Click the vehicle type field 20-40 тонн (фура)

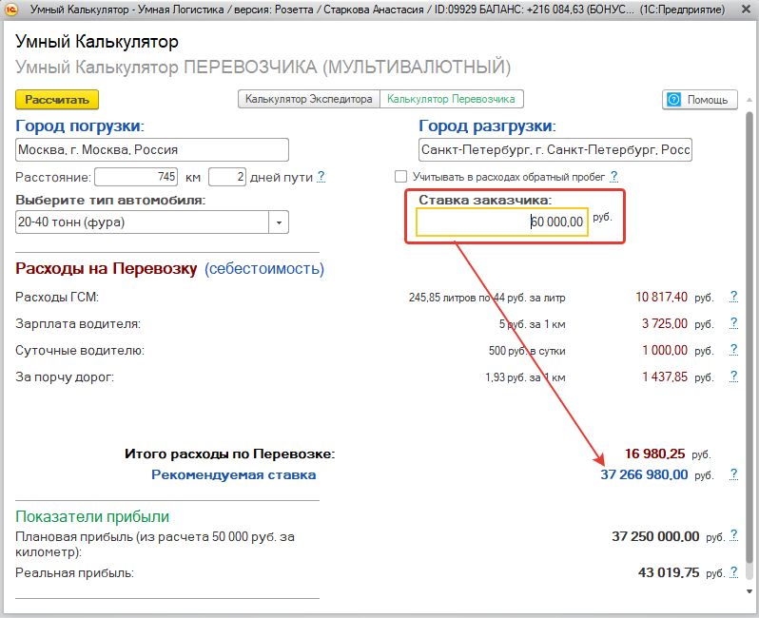coord(143,222)
